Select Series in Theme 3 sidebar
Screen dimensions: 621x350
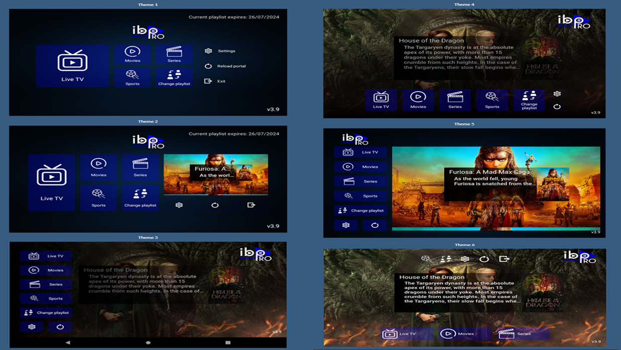coord(46,284)
